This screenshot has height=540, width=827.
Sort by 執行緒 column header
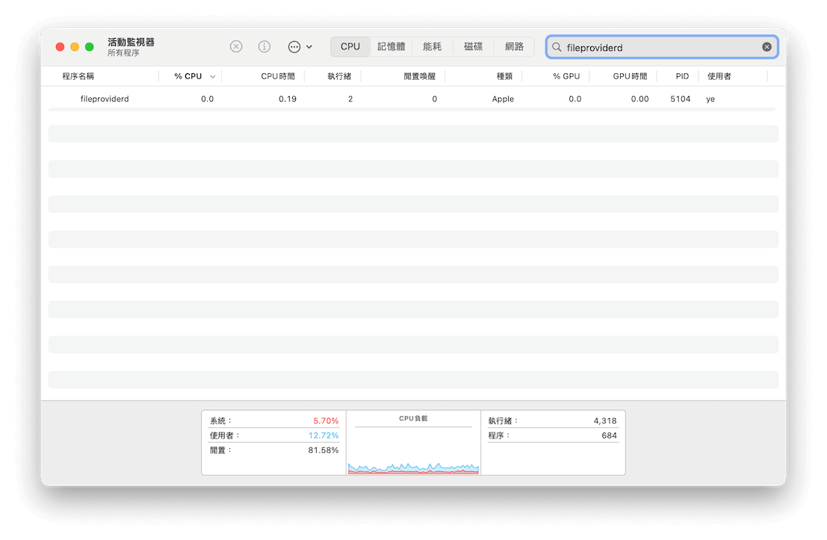coord(339,76)
